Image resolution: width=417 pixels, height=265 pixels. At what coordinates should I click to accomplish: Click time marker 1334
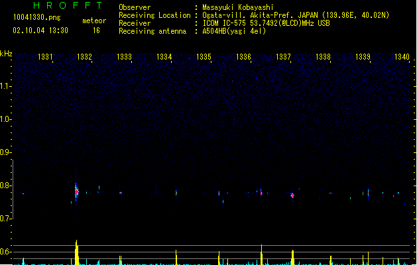coord(164,57)
